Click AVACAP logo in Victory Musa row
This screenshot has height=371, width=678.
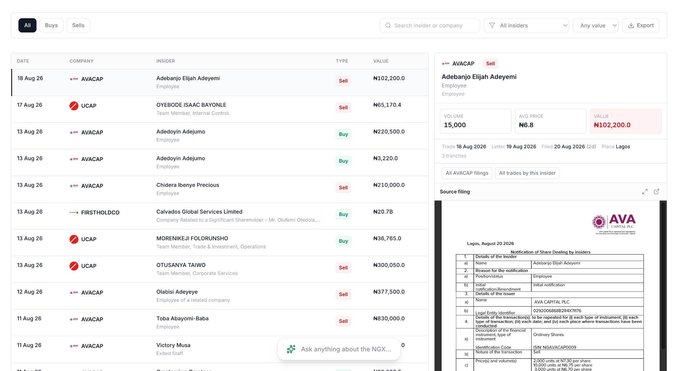click(x=74, y=346)
